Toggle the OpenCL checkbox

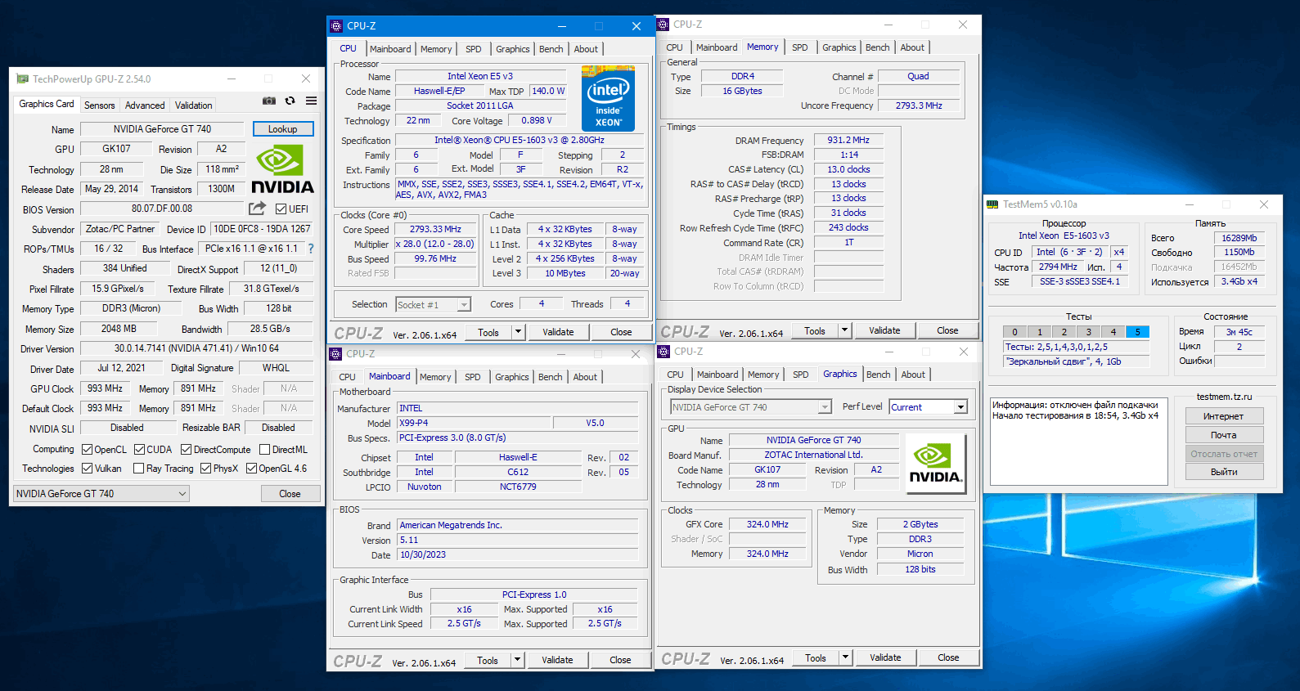coord(88,449)
